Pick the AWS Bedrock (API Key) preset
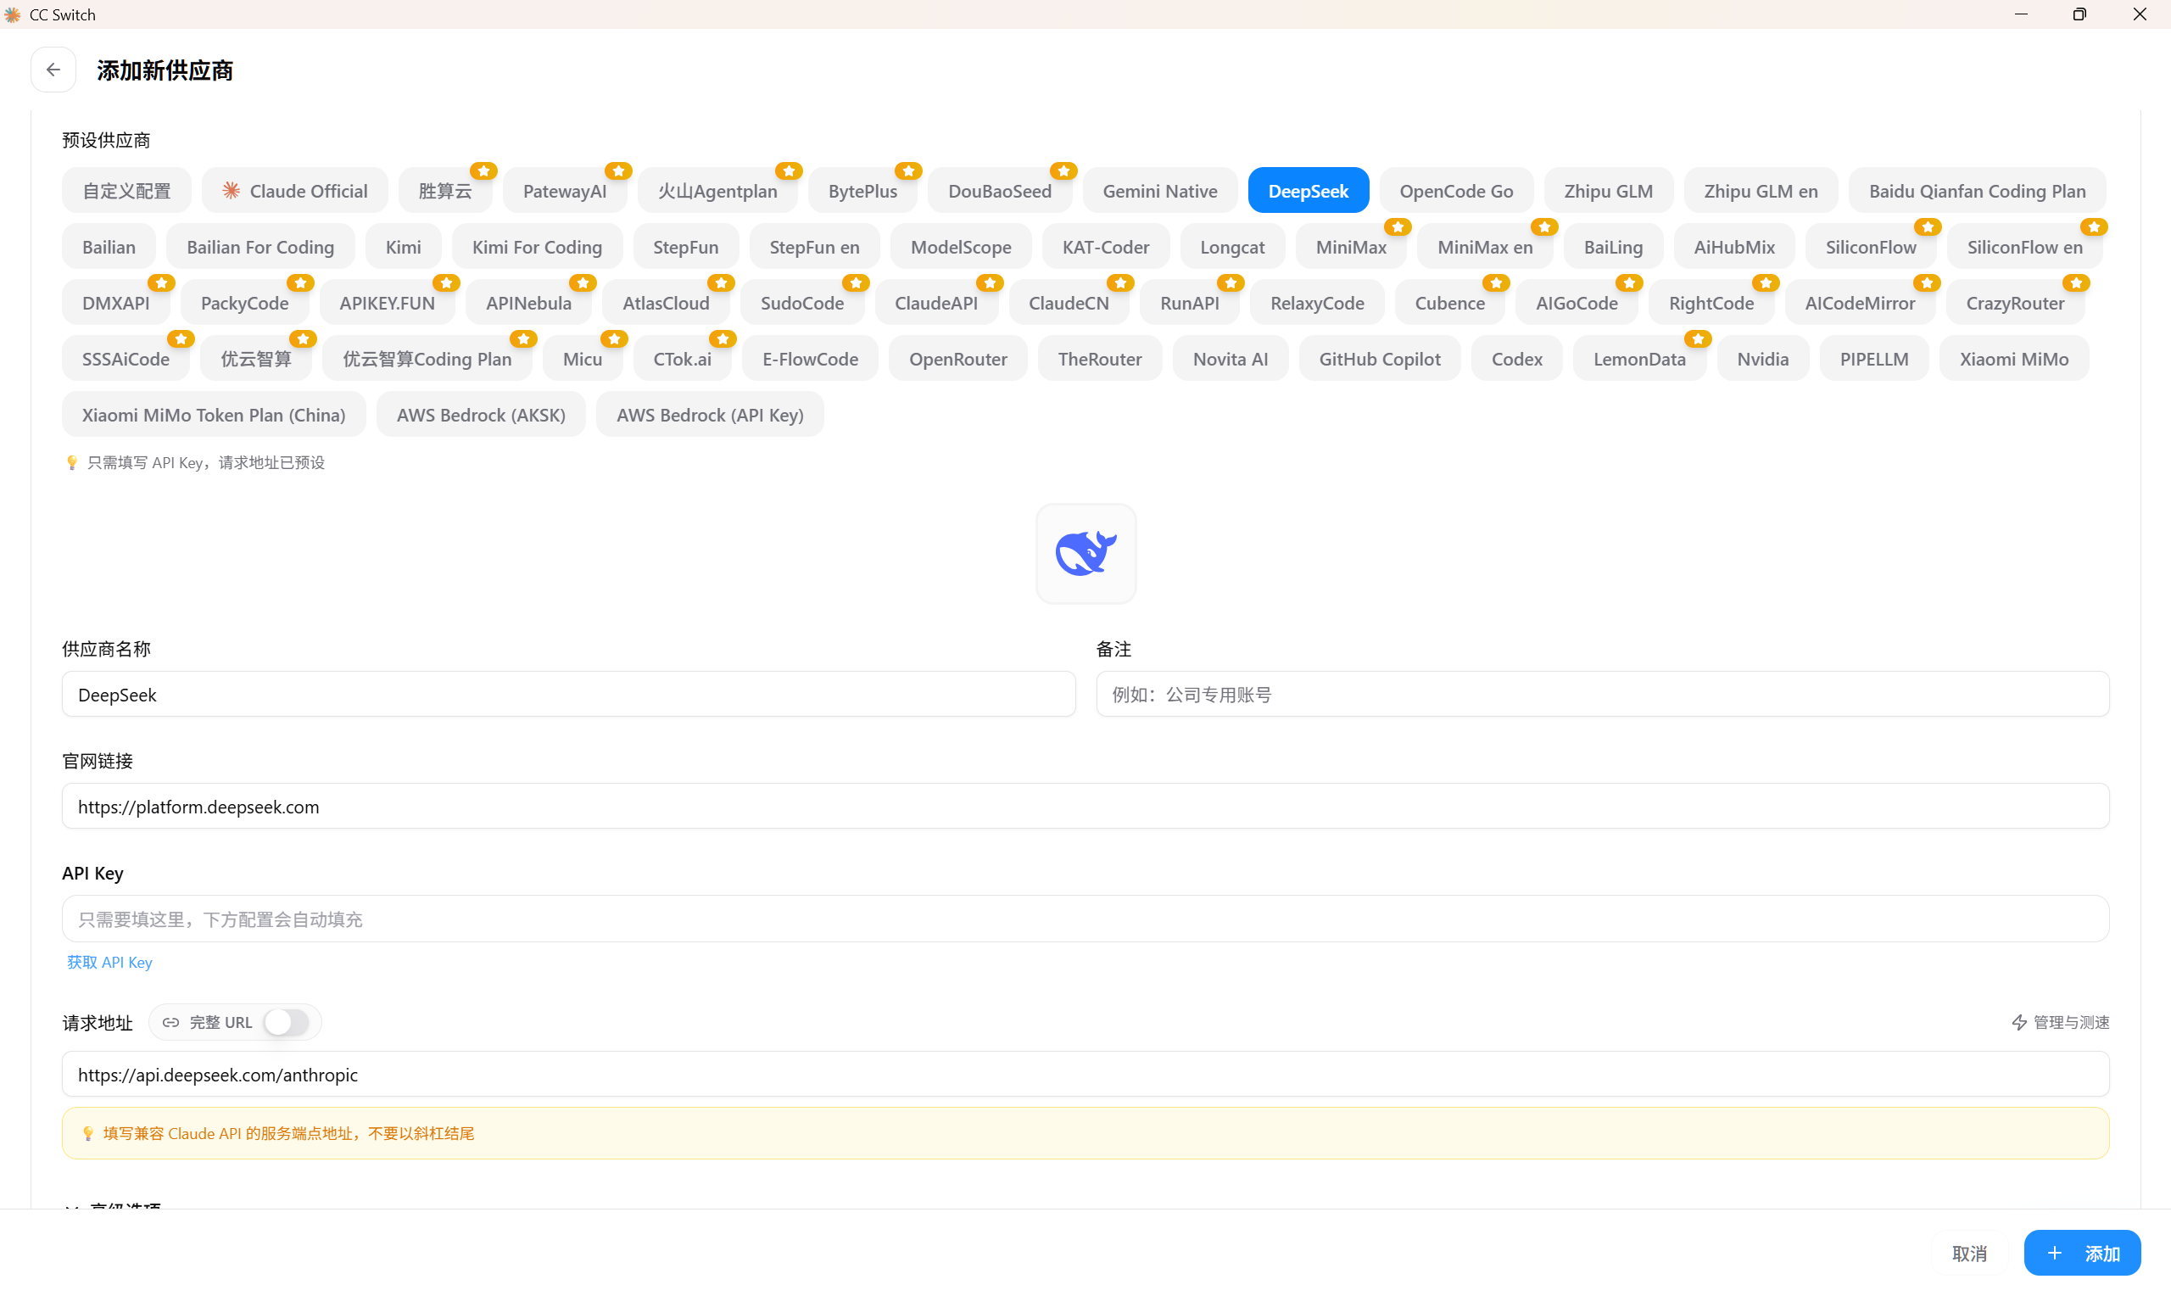Image resolution: width=2171 pixels, height=1296 pixels. pos(710,414)
